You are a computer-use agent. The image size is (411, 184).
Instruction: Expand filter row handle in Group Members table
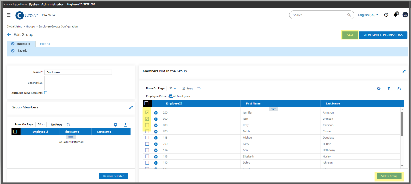(x=71, y=137)
